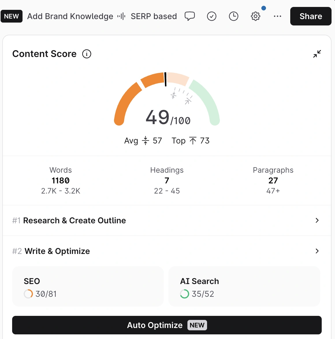Click the Share button
335x339 pixels.
coord(310,16)
